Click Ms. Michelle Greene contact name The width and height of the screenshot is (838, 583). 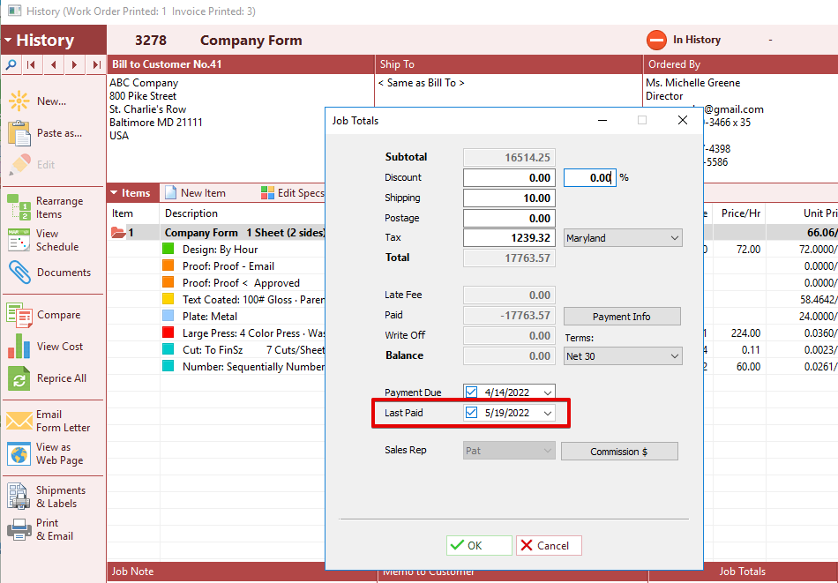tap(693, 83)
